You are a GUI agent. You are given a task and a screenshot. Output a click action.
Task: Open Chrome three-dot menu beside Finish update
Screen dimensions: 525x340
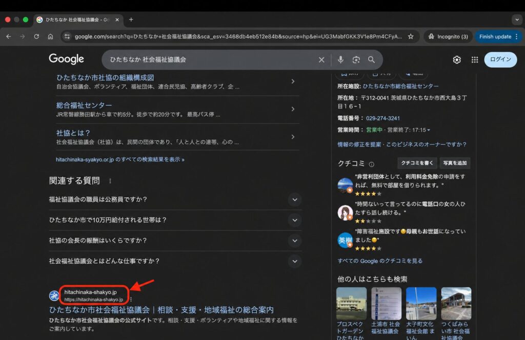tap(517, 36)
